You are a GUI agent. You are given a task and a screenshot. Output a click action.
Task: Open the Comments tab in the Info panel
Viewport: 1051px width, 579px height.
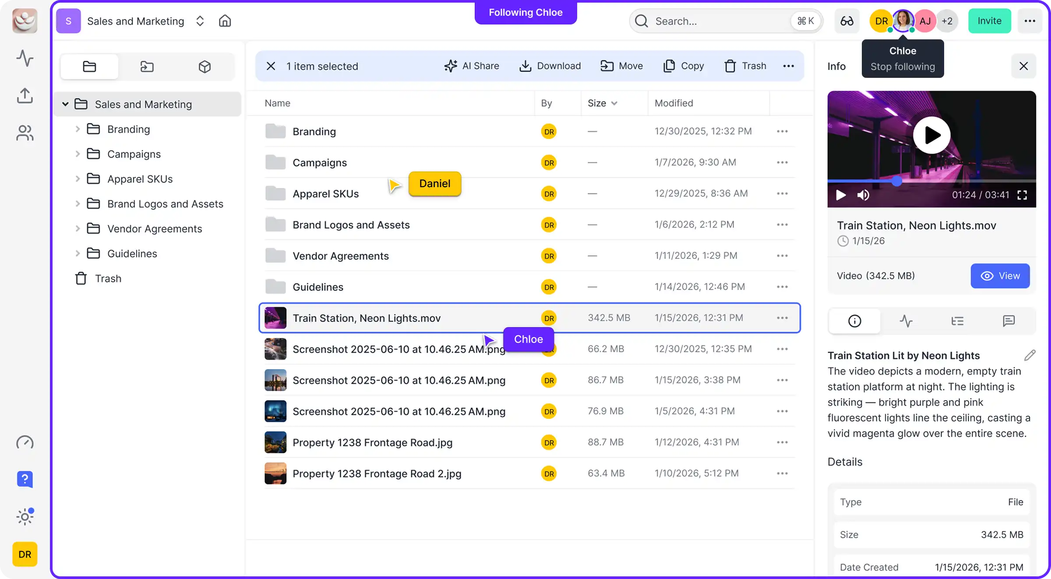[x=1009, y=321]
